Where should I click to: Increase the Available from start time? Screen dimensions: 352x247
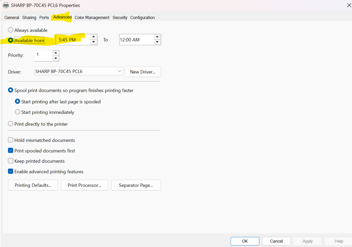[x=93, y=37]
